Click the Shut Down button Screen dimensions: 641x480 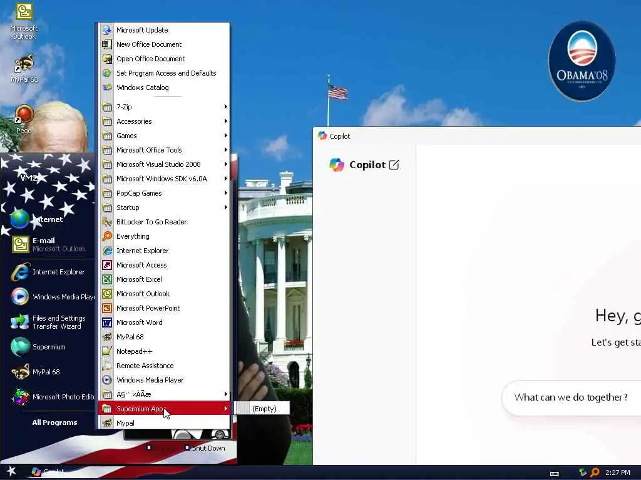coord(204,447)
